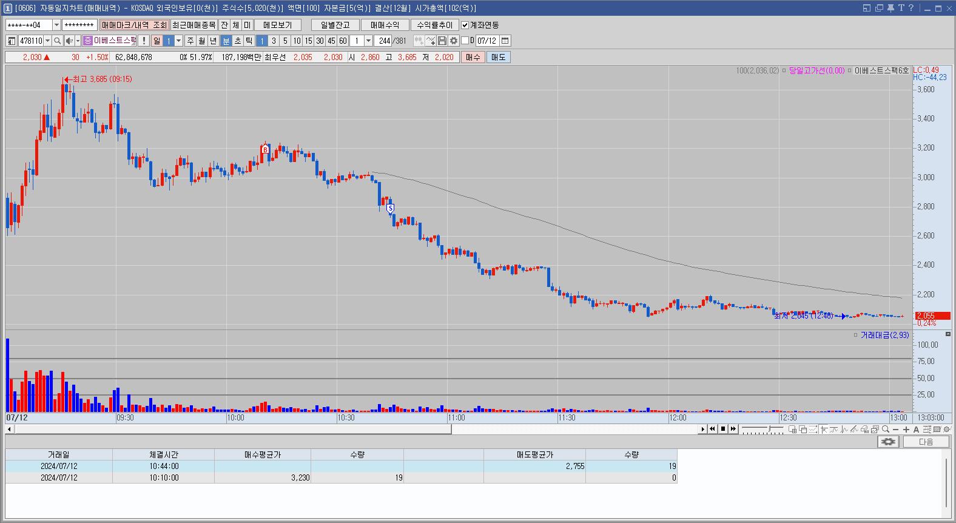This screenshot has width=956, height=523.
Task: Click the rewind replay button
Action: 713,429
